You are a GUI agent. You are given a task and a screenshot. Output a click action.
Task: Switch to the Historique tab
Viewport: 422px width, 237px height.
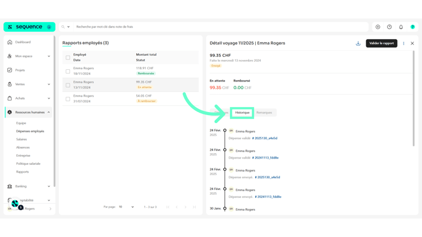pyautogui.click(x=242, y=113)
